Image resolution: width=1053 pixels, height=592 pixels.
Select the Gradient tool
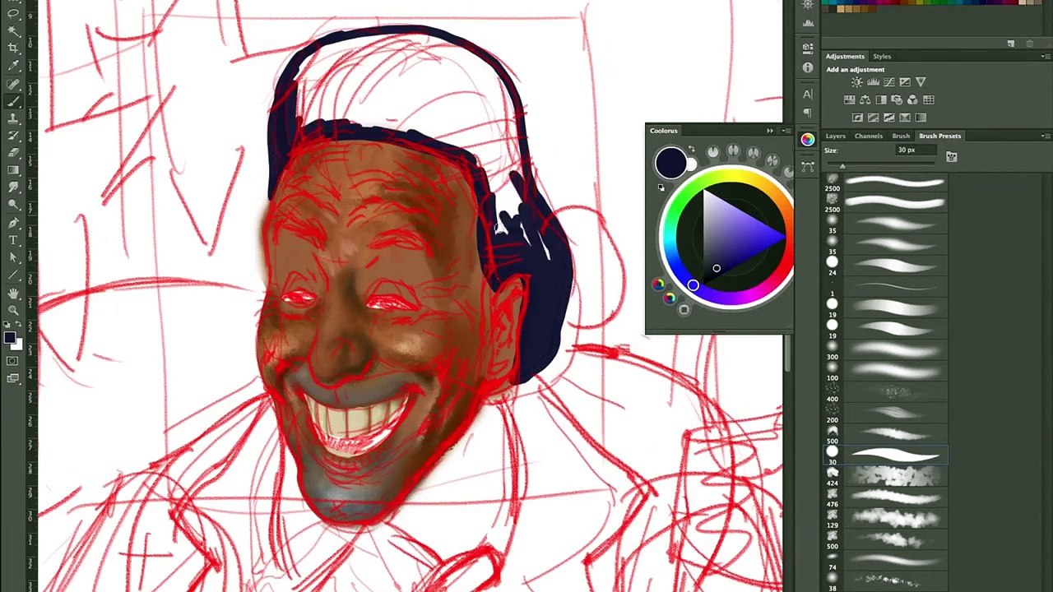click(x=13, y=170)
